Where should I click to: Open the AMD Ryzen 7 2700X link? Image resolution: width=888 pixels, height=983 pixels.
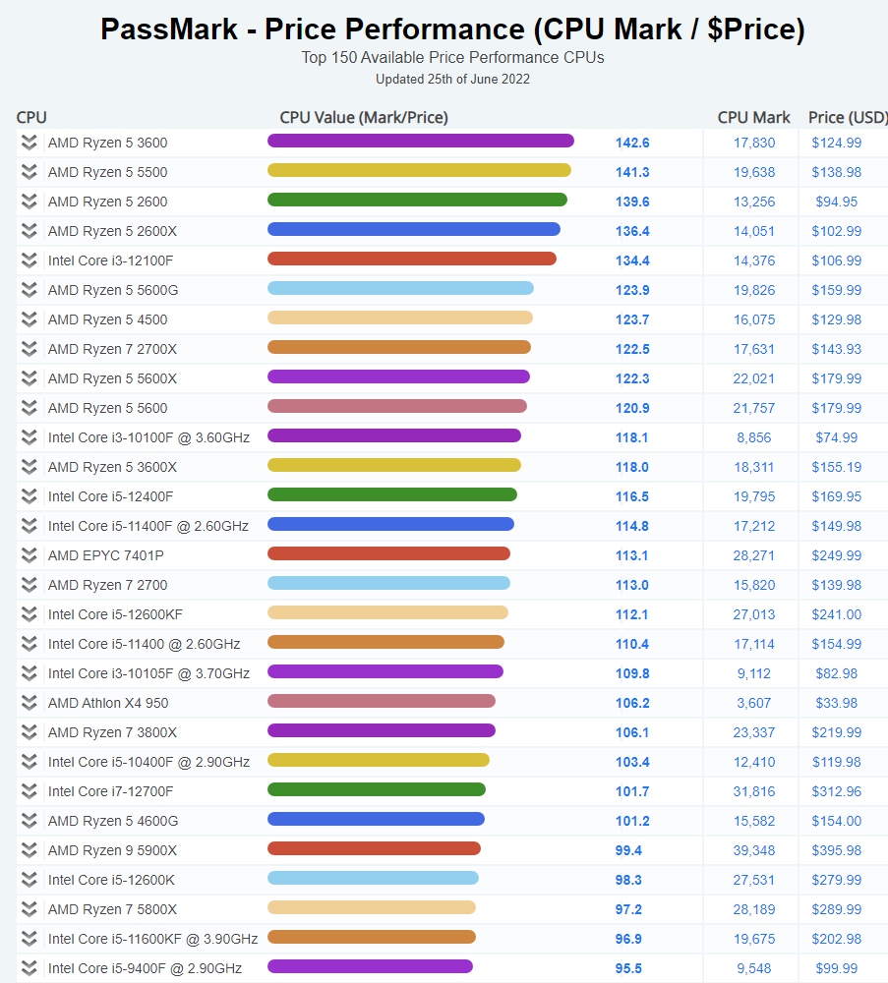click(x=112, y=349)
